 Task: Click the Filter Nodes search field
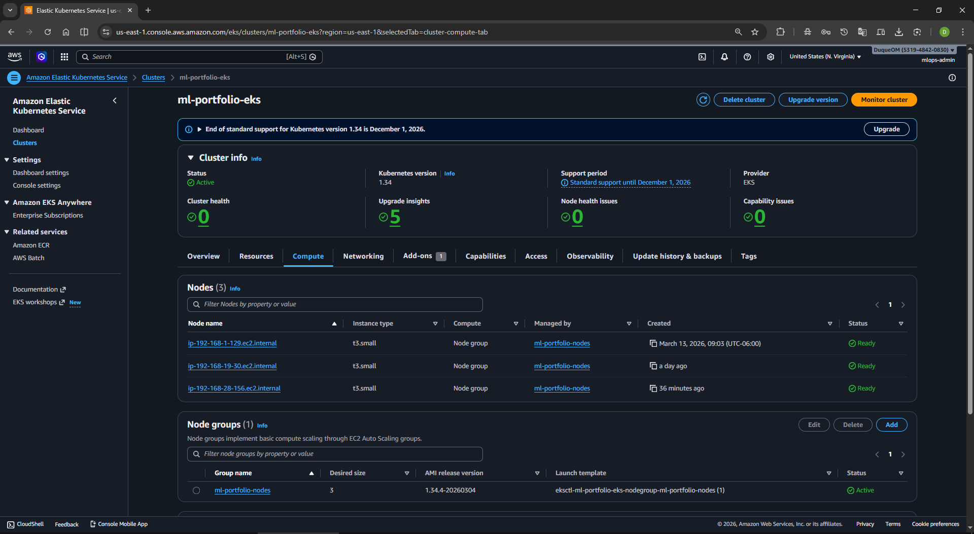click(335, 304)
